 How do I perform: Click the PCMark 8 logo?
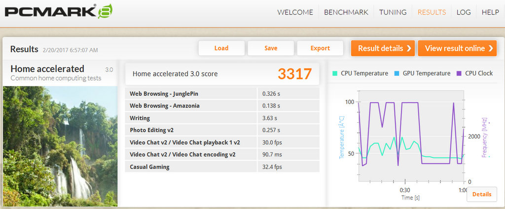(59, 11)
